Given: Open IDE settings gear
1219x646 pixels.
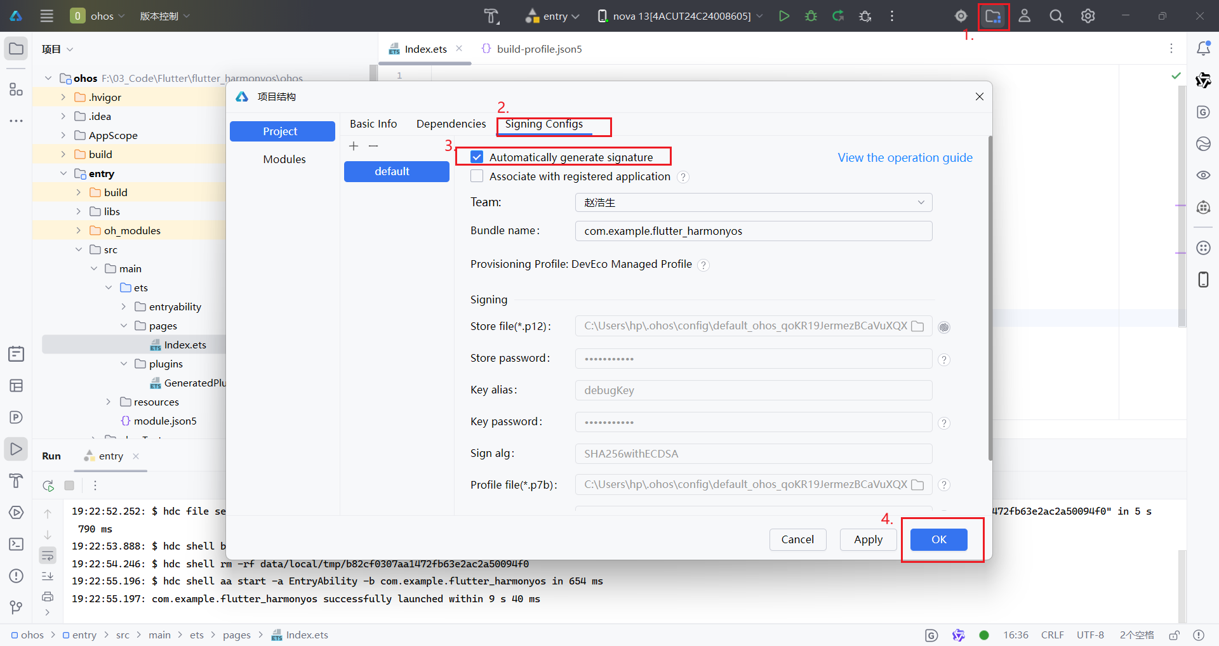Looking at the screenshot, I should coord(1088,16).
